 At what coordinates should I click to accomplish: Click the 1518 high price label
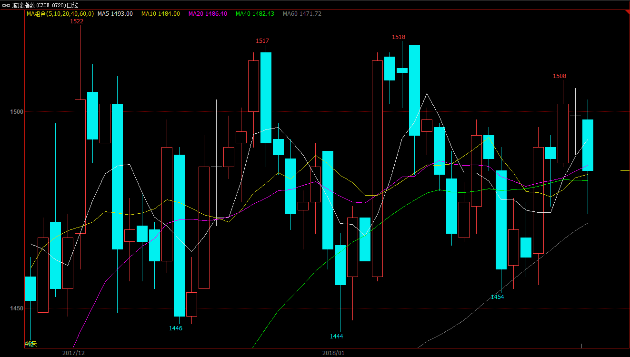click(399, 37)
